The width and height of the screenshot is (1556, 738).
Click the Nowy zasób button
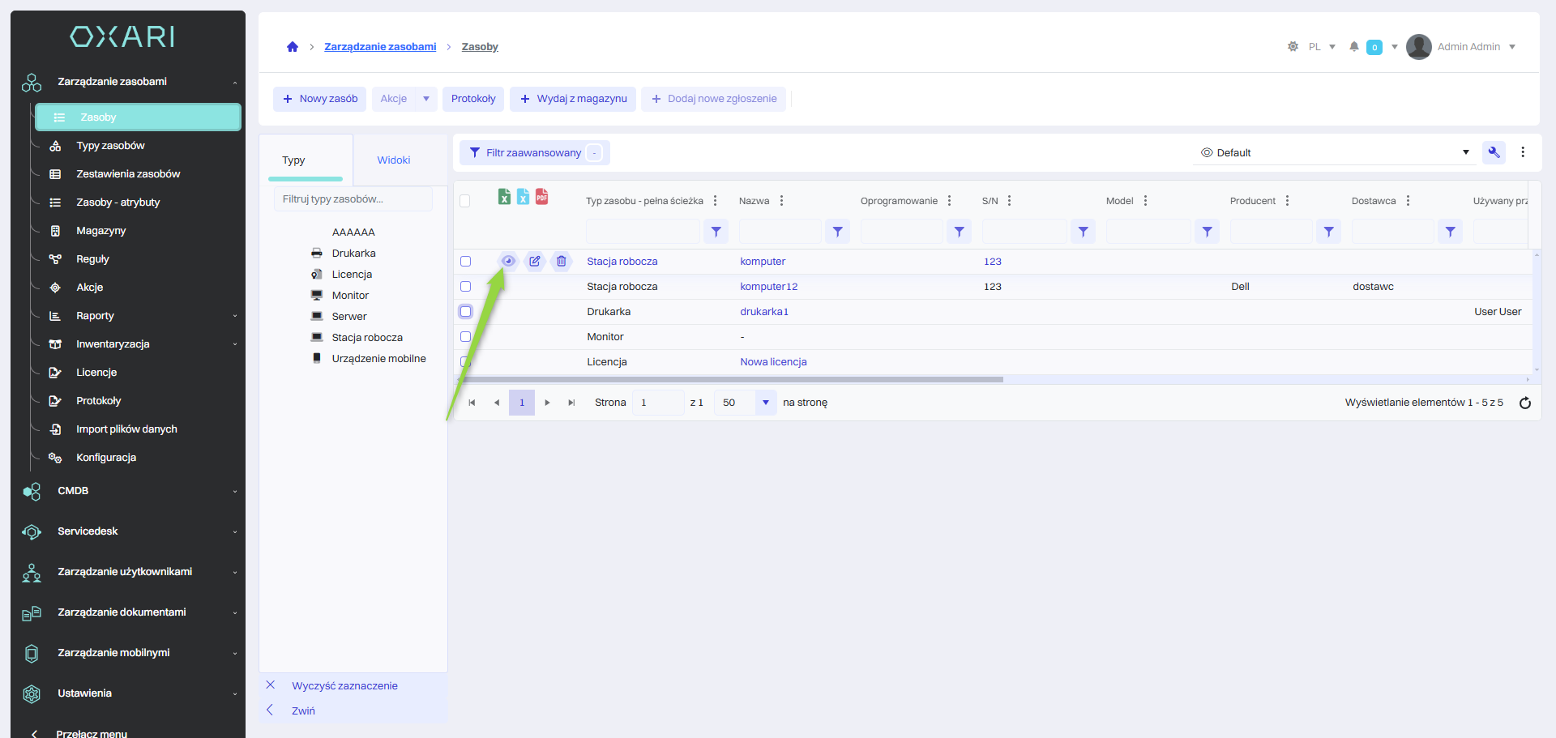click(x=320, y=99)
